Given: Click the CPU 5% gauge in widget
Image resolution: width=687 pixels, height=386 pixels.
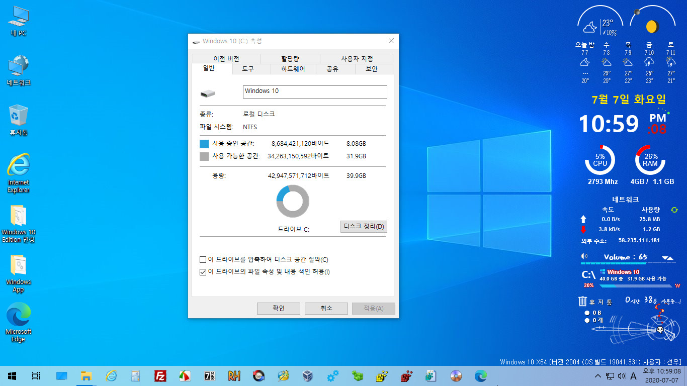Looking at the screenshot, I should pyautogui.click(x=600, y=160).
